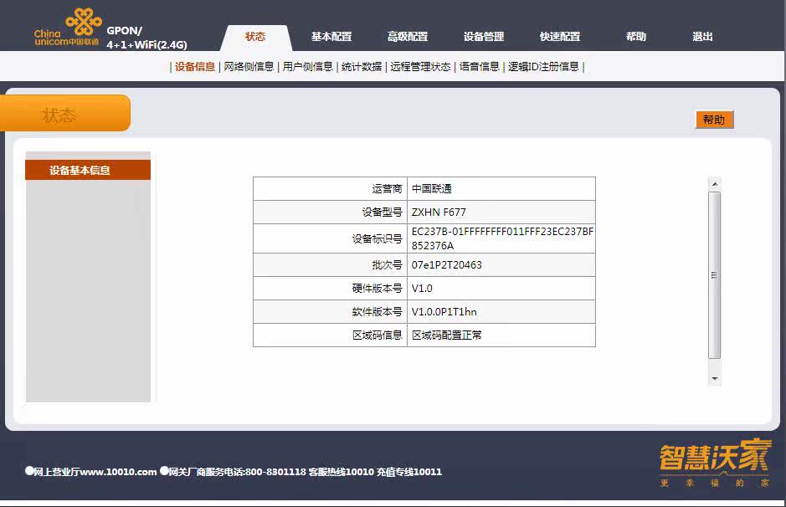View 统计数据 submenu

tap(362, 67)
